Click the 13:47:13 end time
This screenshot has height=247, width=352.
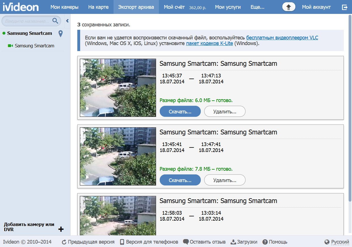[x=211, y=76]
